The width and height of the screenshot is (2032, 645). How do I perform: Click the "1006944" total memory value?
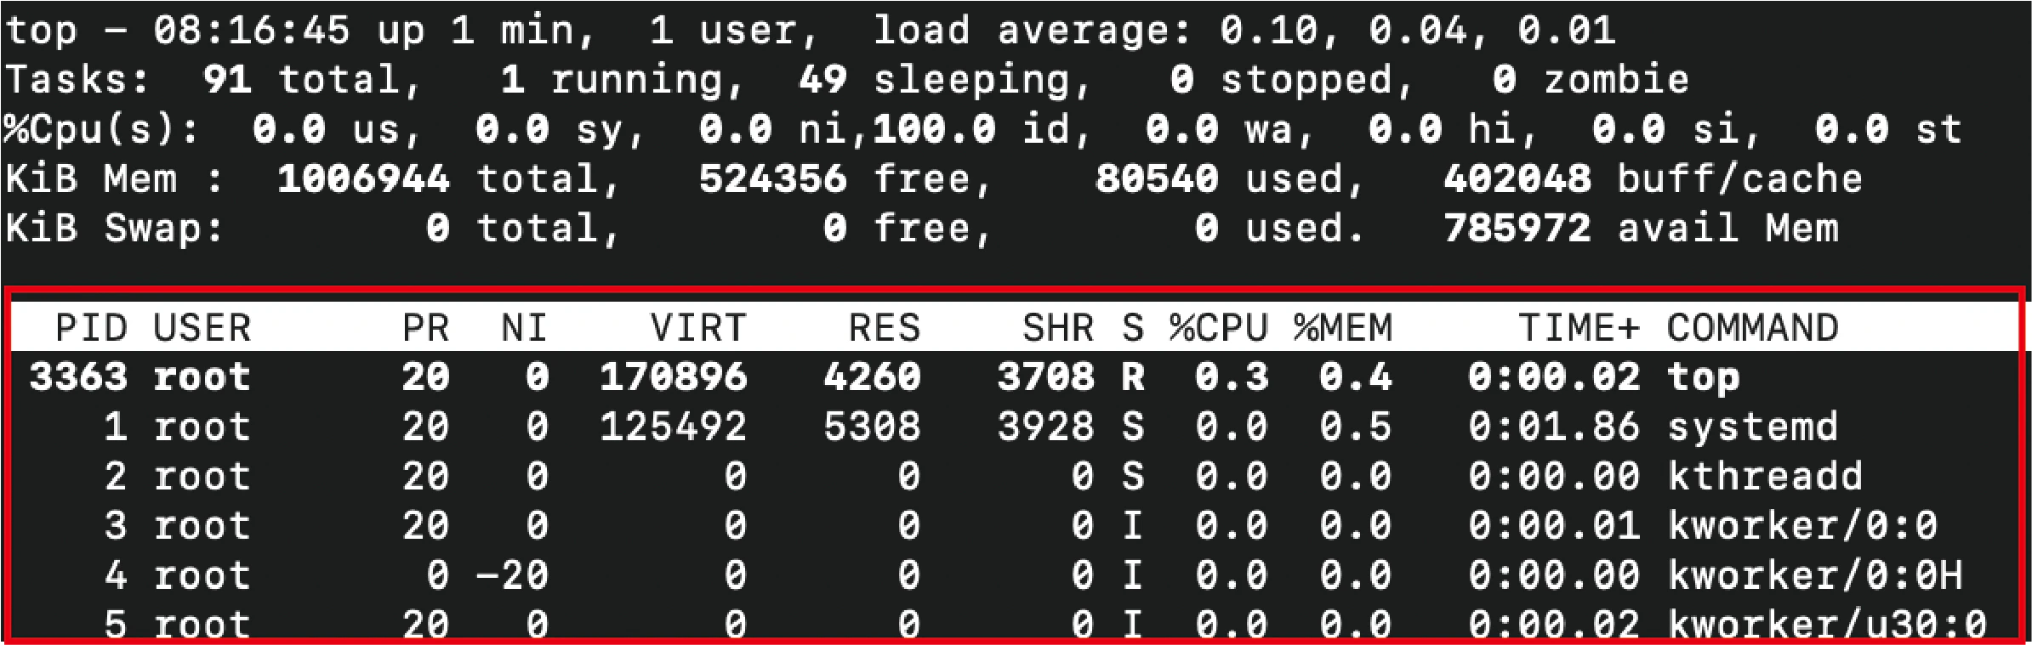point(363,178)
